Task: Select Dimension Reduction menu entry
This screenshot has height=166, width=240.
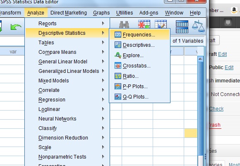Action: 67,138
